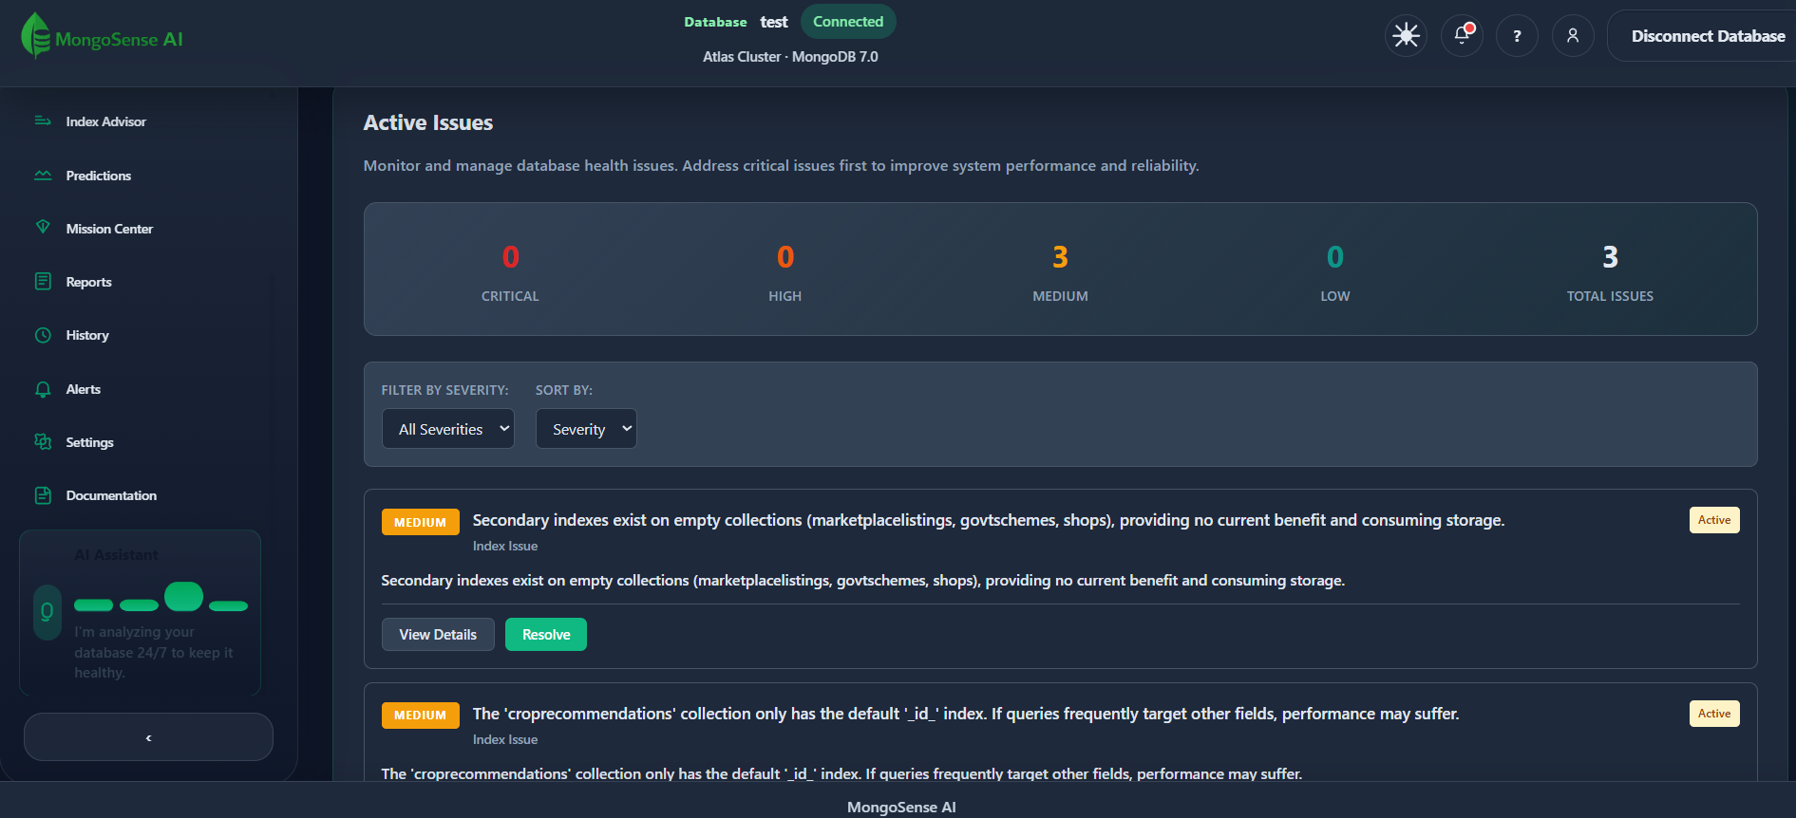Click the secondary indexes issue title
Screen dimensions: 1796x818
click(x=989, y=520)
